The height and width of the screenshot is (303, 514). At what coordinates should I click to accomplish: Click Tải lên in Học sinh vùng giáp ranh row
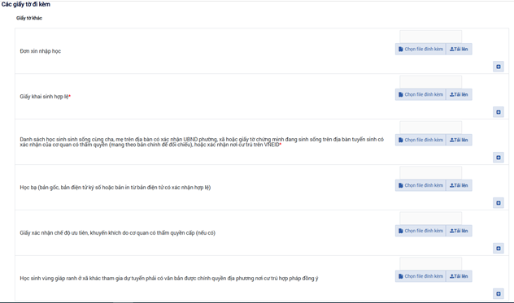tap(459, 276)
